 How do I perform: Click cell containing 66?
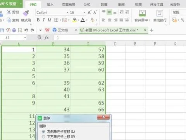pyautogui.click(x=88, y=110)
